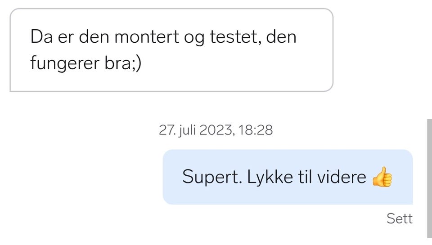This screenshot has width=432, height=245.
Task: Tap the blue sent message bubble
Action: coord(288,177)
